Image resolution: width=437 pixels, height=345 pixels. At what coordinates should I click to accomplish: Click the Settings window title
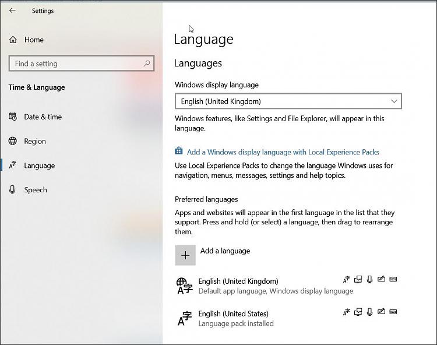[x=43, y=11]
